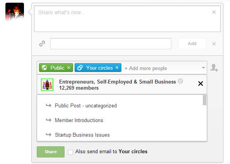Click the globe icon on Public chip
230x164 pixels.
tap(44, 68)
